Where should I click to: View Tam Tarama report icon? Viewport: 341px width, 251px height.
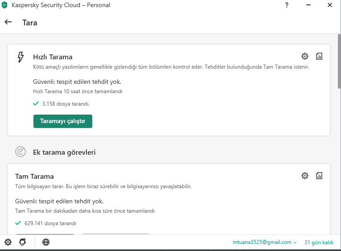319,176
